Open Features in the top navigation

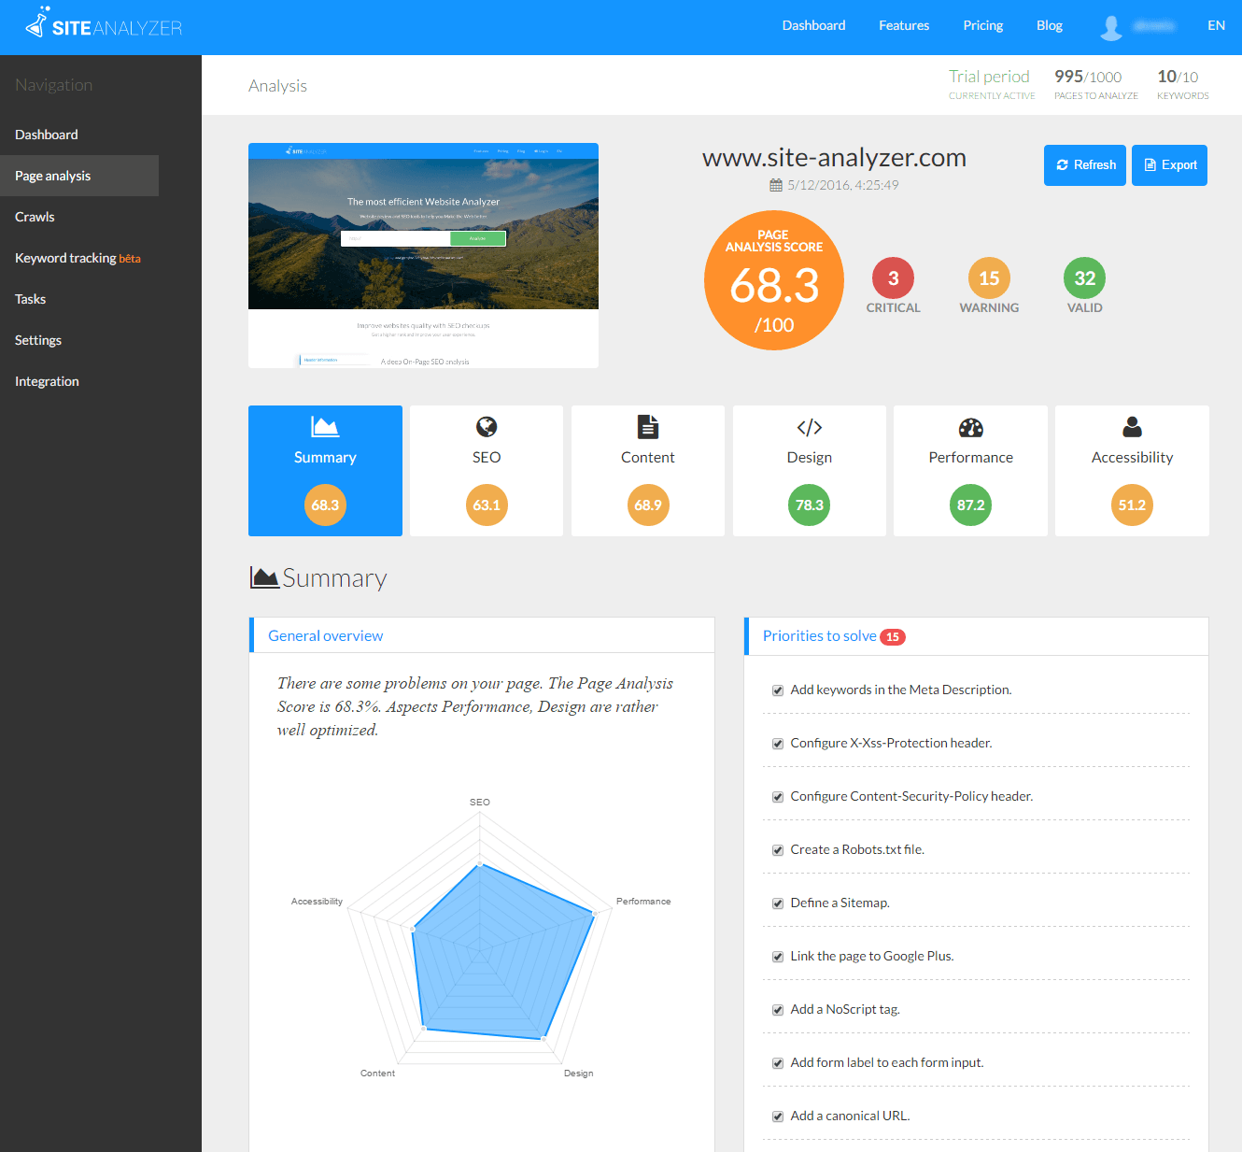point(904,25)
